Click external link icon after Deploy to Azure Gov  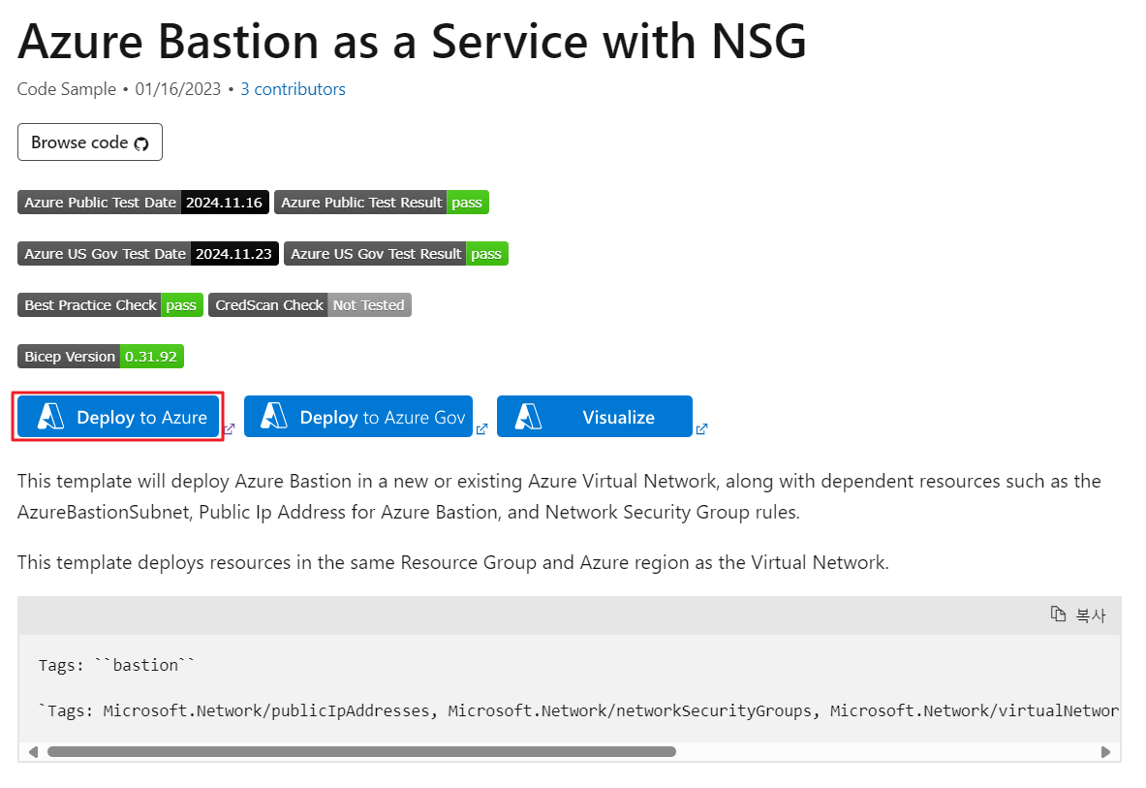pos(481,429)
